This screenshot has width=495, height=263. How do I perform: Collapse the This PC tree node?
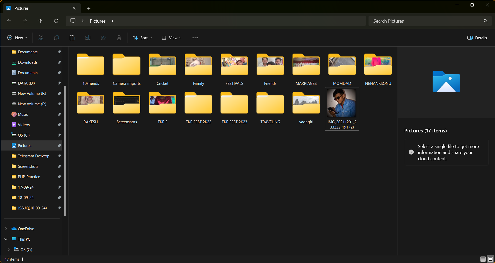click(6, 239)
